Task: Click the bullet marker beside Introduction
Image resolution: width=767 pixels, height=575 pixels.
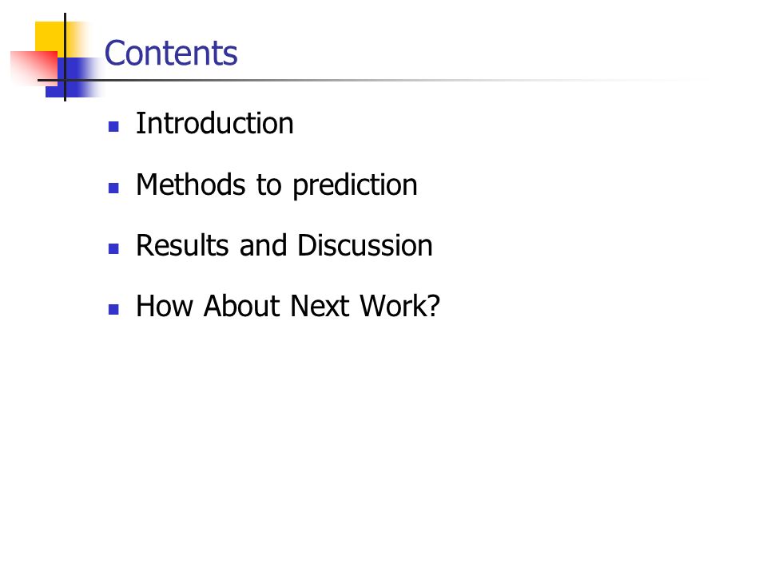Action: coord(113,127)
